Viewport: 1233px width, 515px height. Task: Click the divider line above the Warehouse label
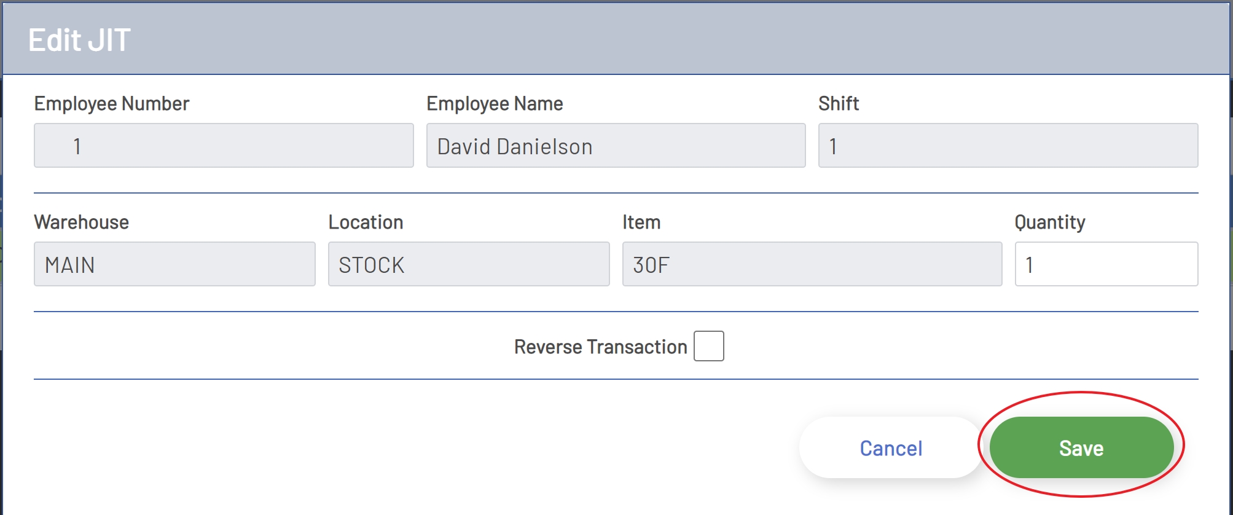coord(616,193)
